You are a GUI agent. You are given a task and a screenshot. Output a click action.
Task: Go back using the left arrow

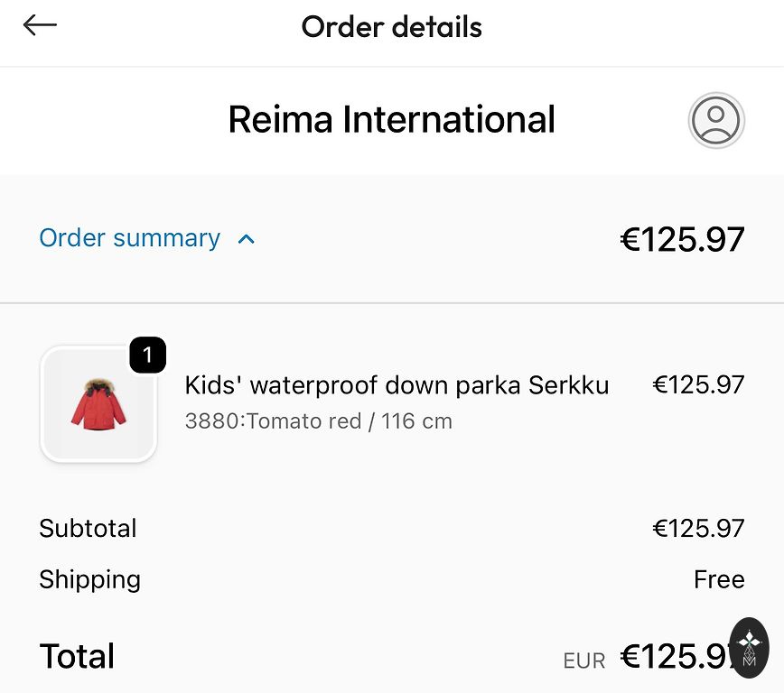40,26
